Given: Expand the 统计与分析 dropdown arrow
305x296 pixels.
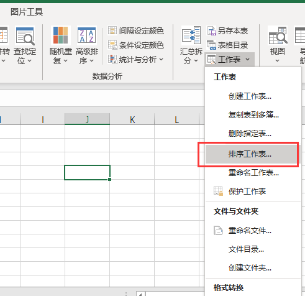Looking at the screenshot, I should (x=161, y=60).
